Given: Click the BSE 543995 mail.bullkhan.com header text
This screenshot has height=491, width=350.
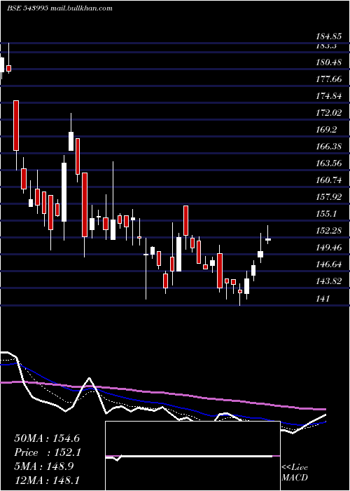Looking at the screenshot, I should click(59, 8).
